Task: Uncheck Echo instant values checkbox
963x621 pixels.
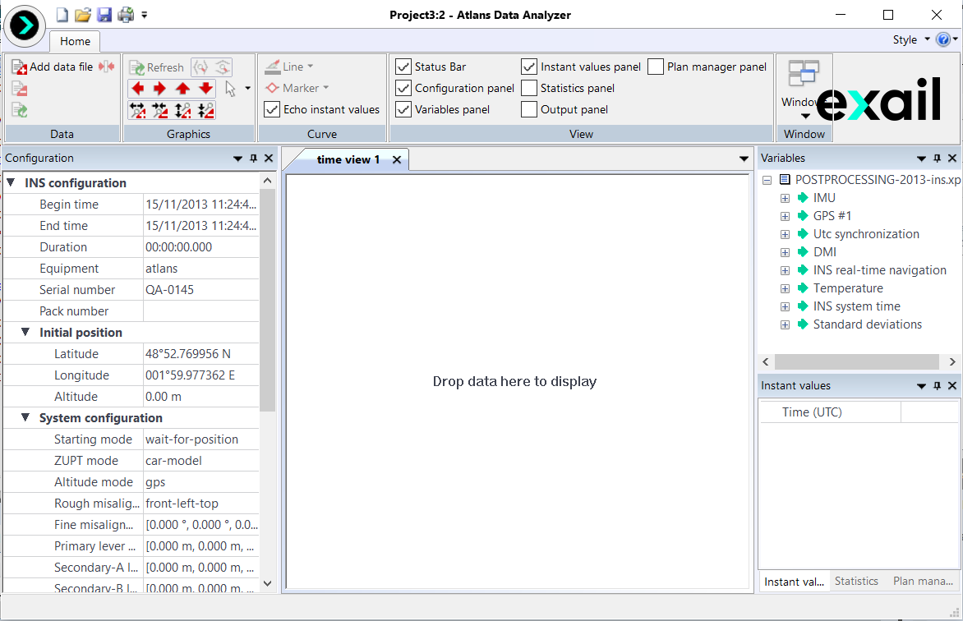Action: pos(272,109)
